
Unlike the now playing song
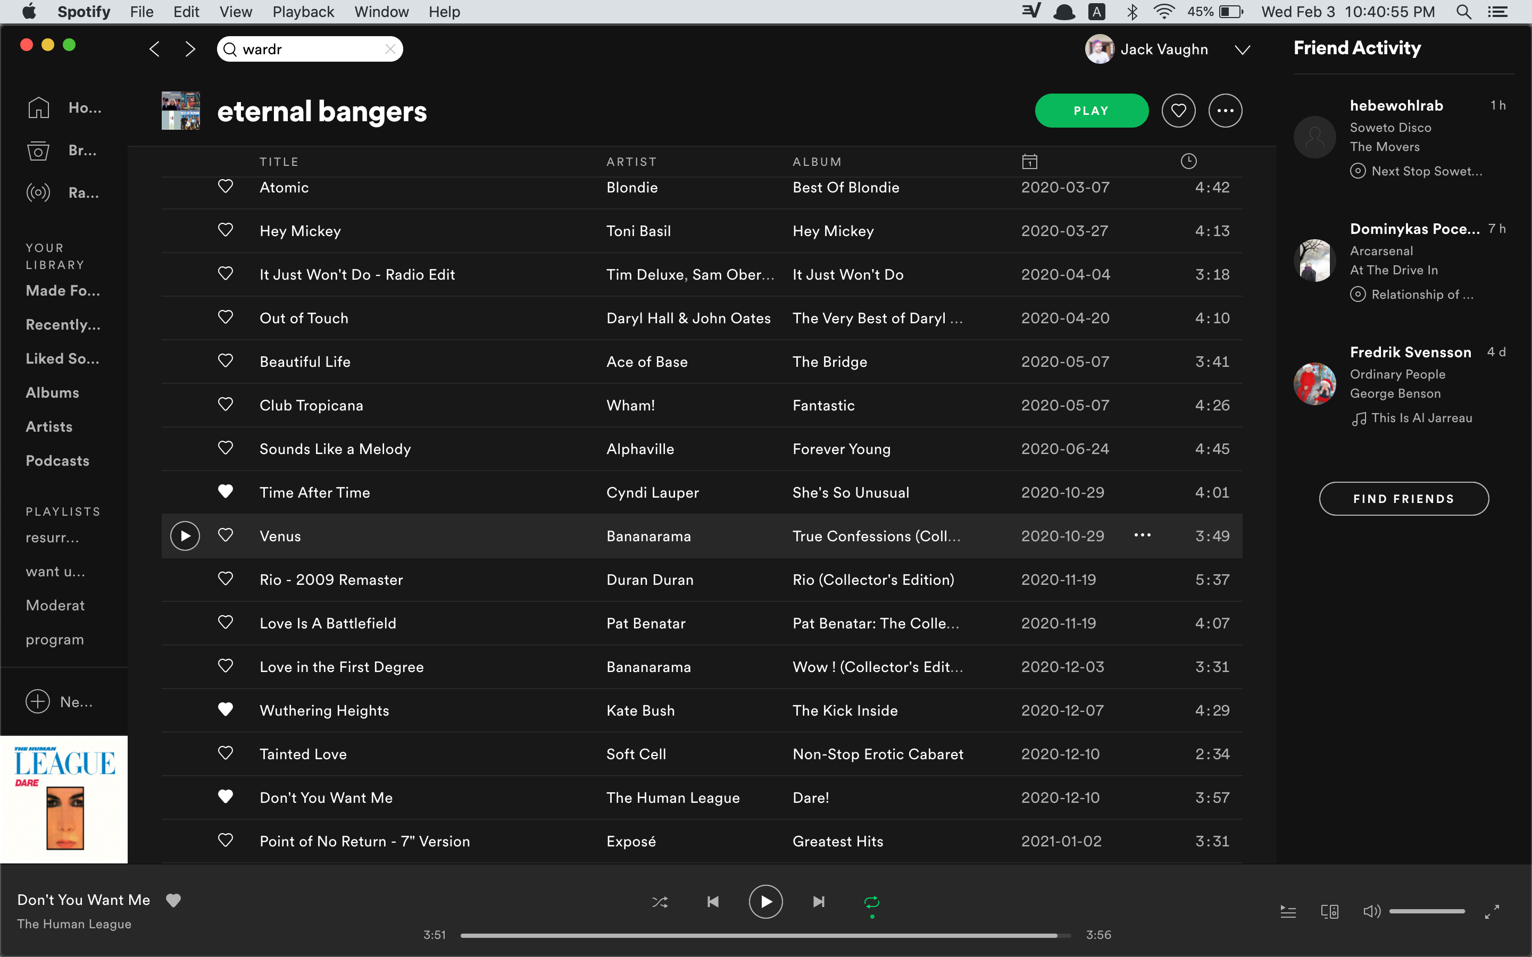[x=173, y=900]
